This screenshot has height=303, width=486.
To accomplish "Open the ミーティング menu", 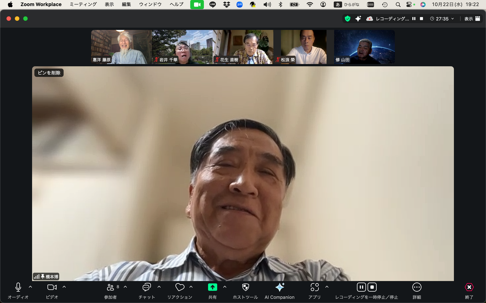I will [x=83, y=5].
